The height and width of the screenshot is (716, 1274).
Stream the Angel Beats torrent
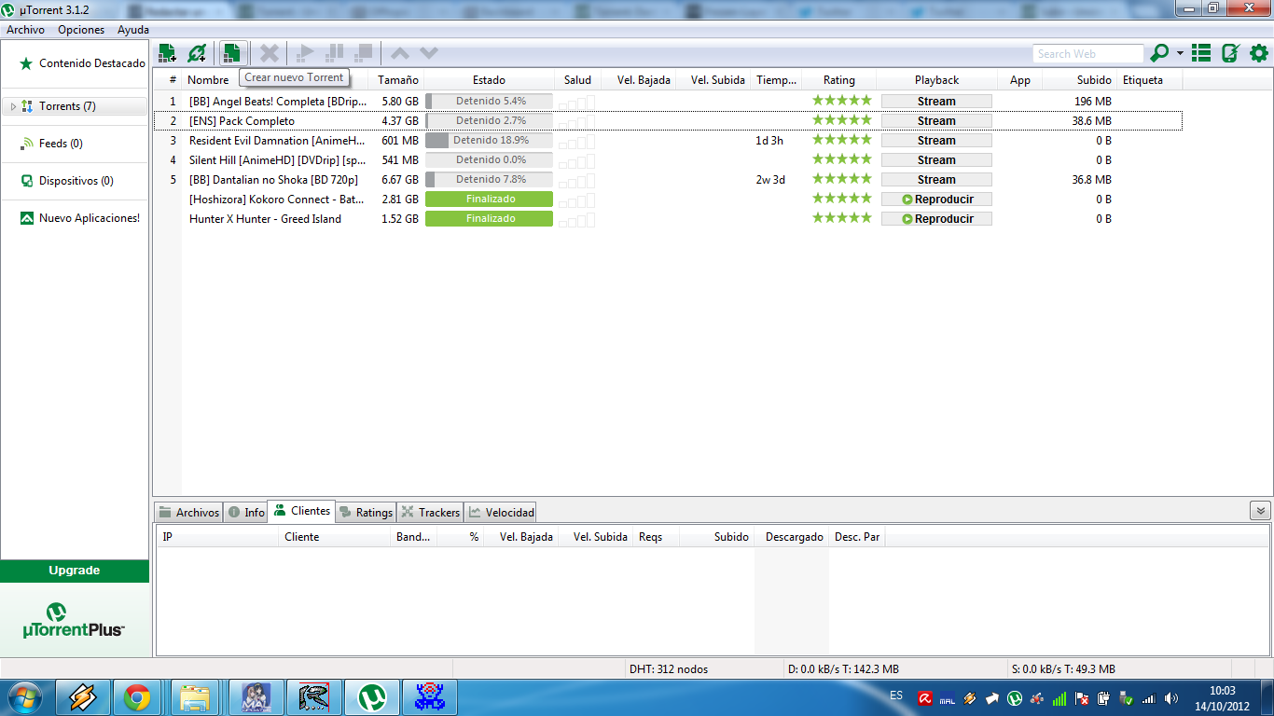click(935, 101)
